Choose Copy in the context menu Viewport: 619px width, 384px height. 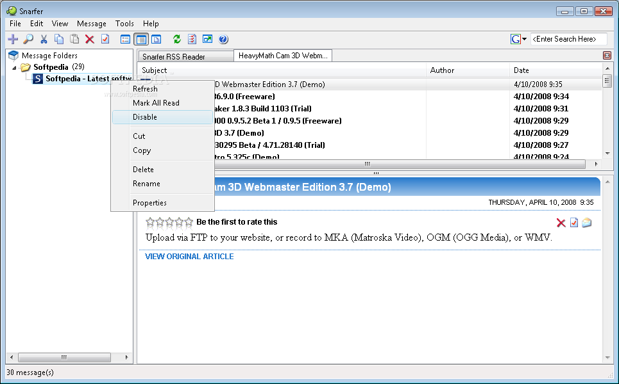click(163, 150)
